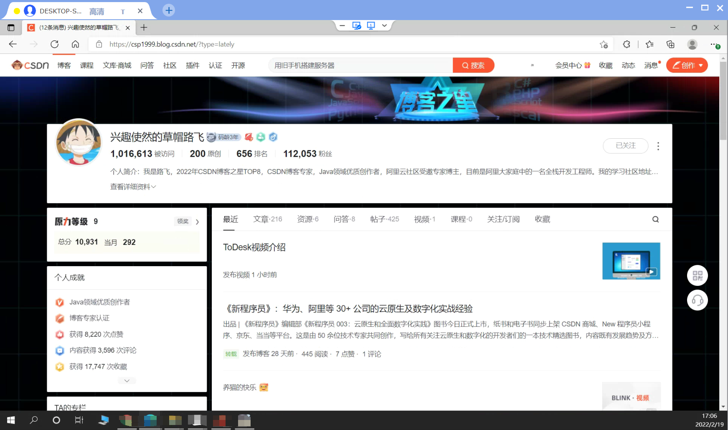
Task: Open the 社区 nav item
Action: tap(170, 65)
